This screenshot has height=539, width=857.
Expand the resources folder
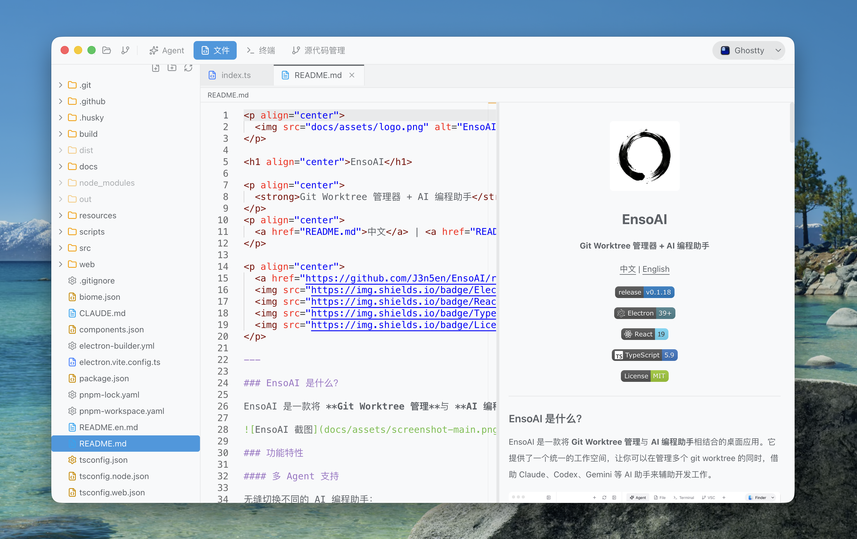click(98, 215)
